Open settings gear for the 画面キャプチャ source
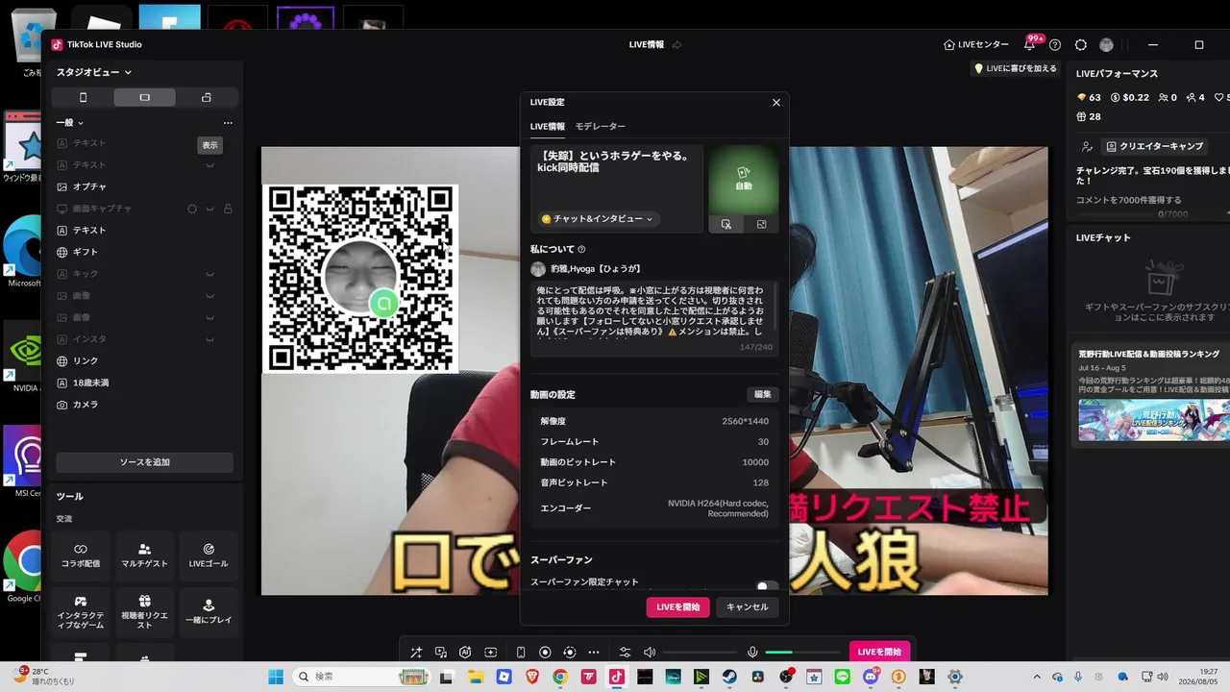The height and width of the screenshot is (692, 1230). tap(192, 209)
